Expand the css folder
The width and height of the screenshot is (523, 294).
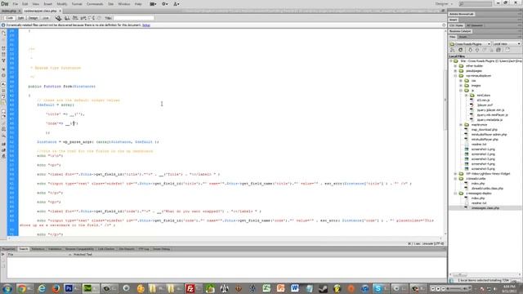[461, 81]
